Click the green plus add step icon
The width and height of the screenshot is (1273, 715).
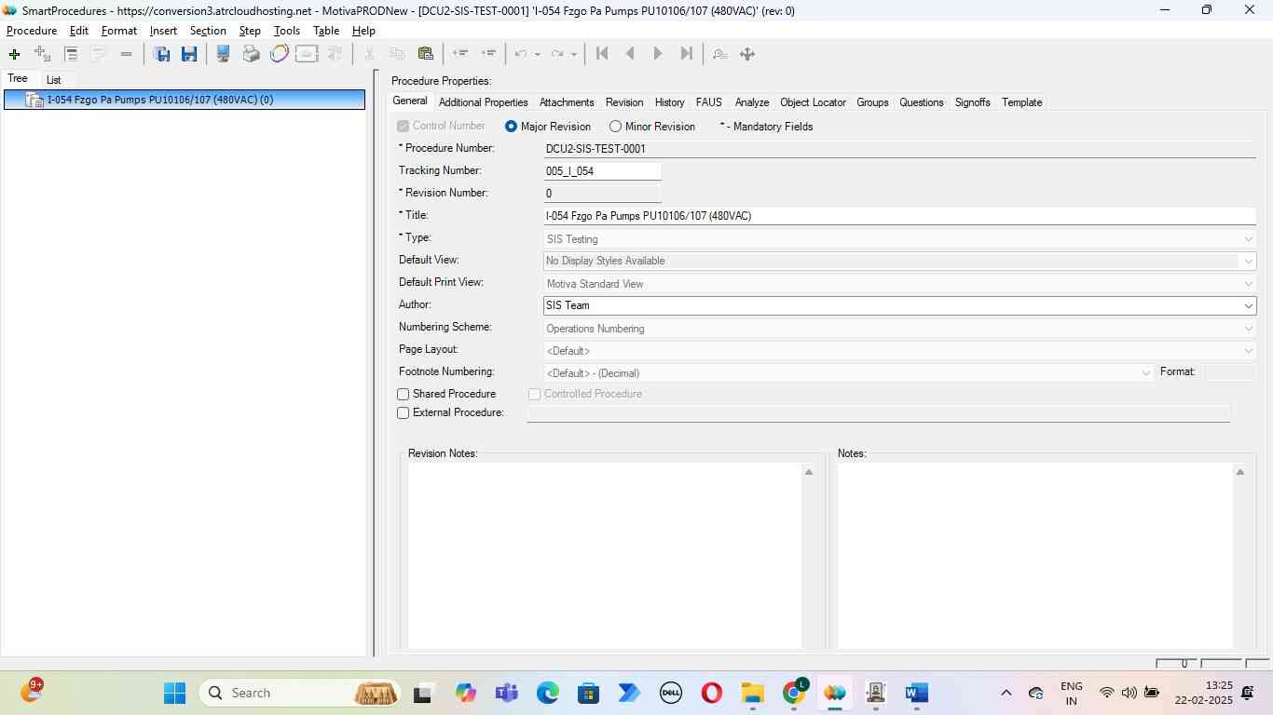point(14,54)
